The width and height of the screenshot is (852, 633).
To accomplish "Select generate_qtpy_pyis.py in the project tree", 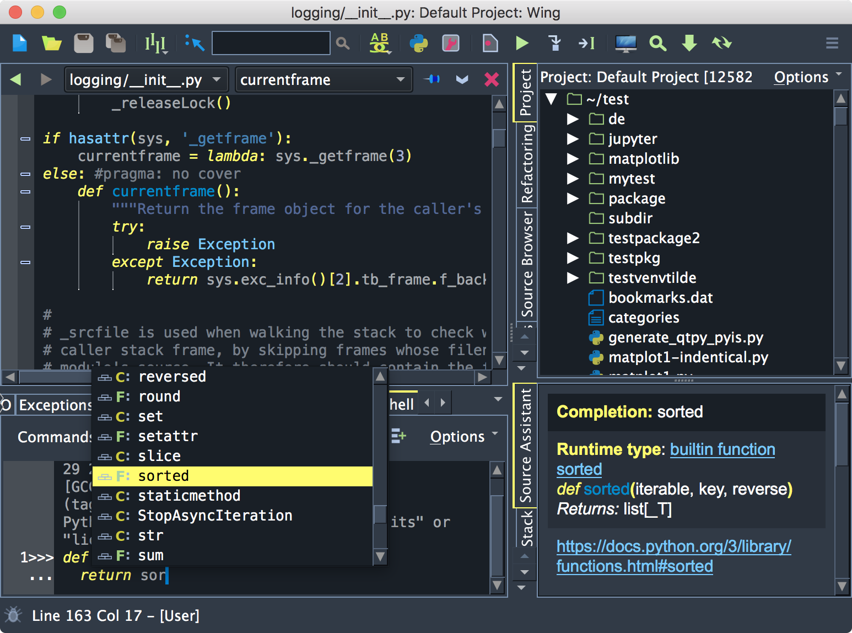I will (686, 337).
